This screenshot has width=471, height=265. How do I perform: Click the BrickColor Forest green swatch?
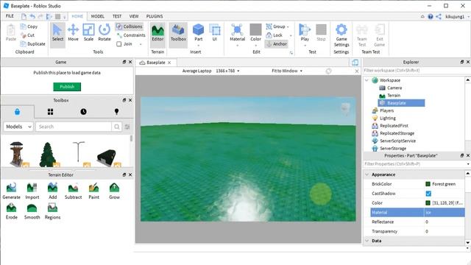pyautogui.click(x=428, y=184)
